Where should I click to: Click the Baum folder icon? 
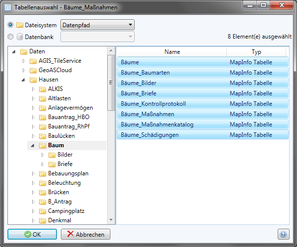pos(43,145)
